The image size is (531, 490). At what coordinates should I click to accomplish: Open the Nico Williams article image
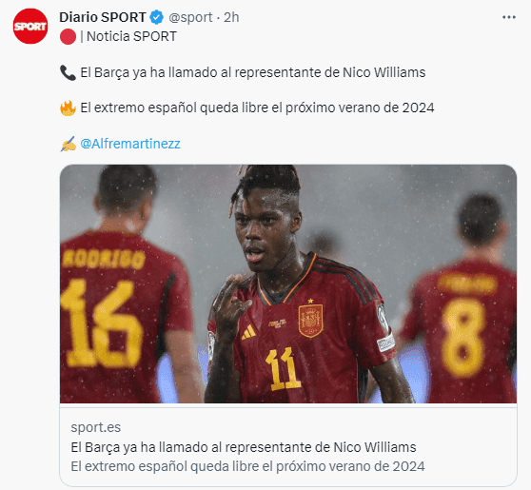click(x=288, y=284)
